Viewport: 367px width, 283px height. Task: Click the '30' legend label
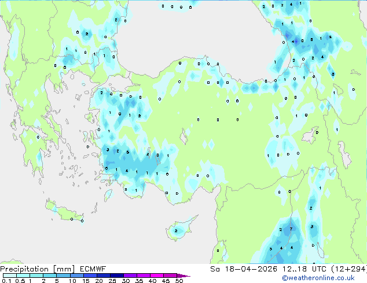[126, 281]
